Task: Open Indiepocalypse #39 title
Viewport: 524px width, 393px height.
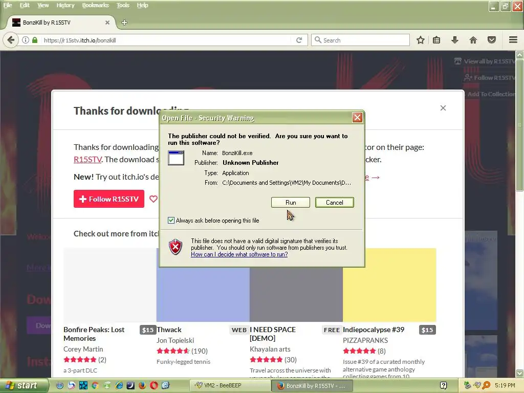Action: 374,330
